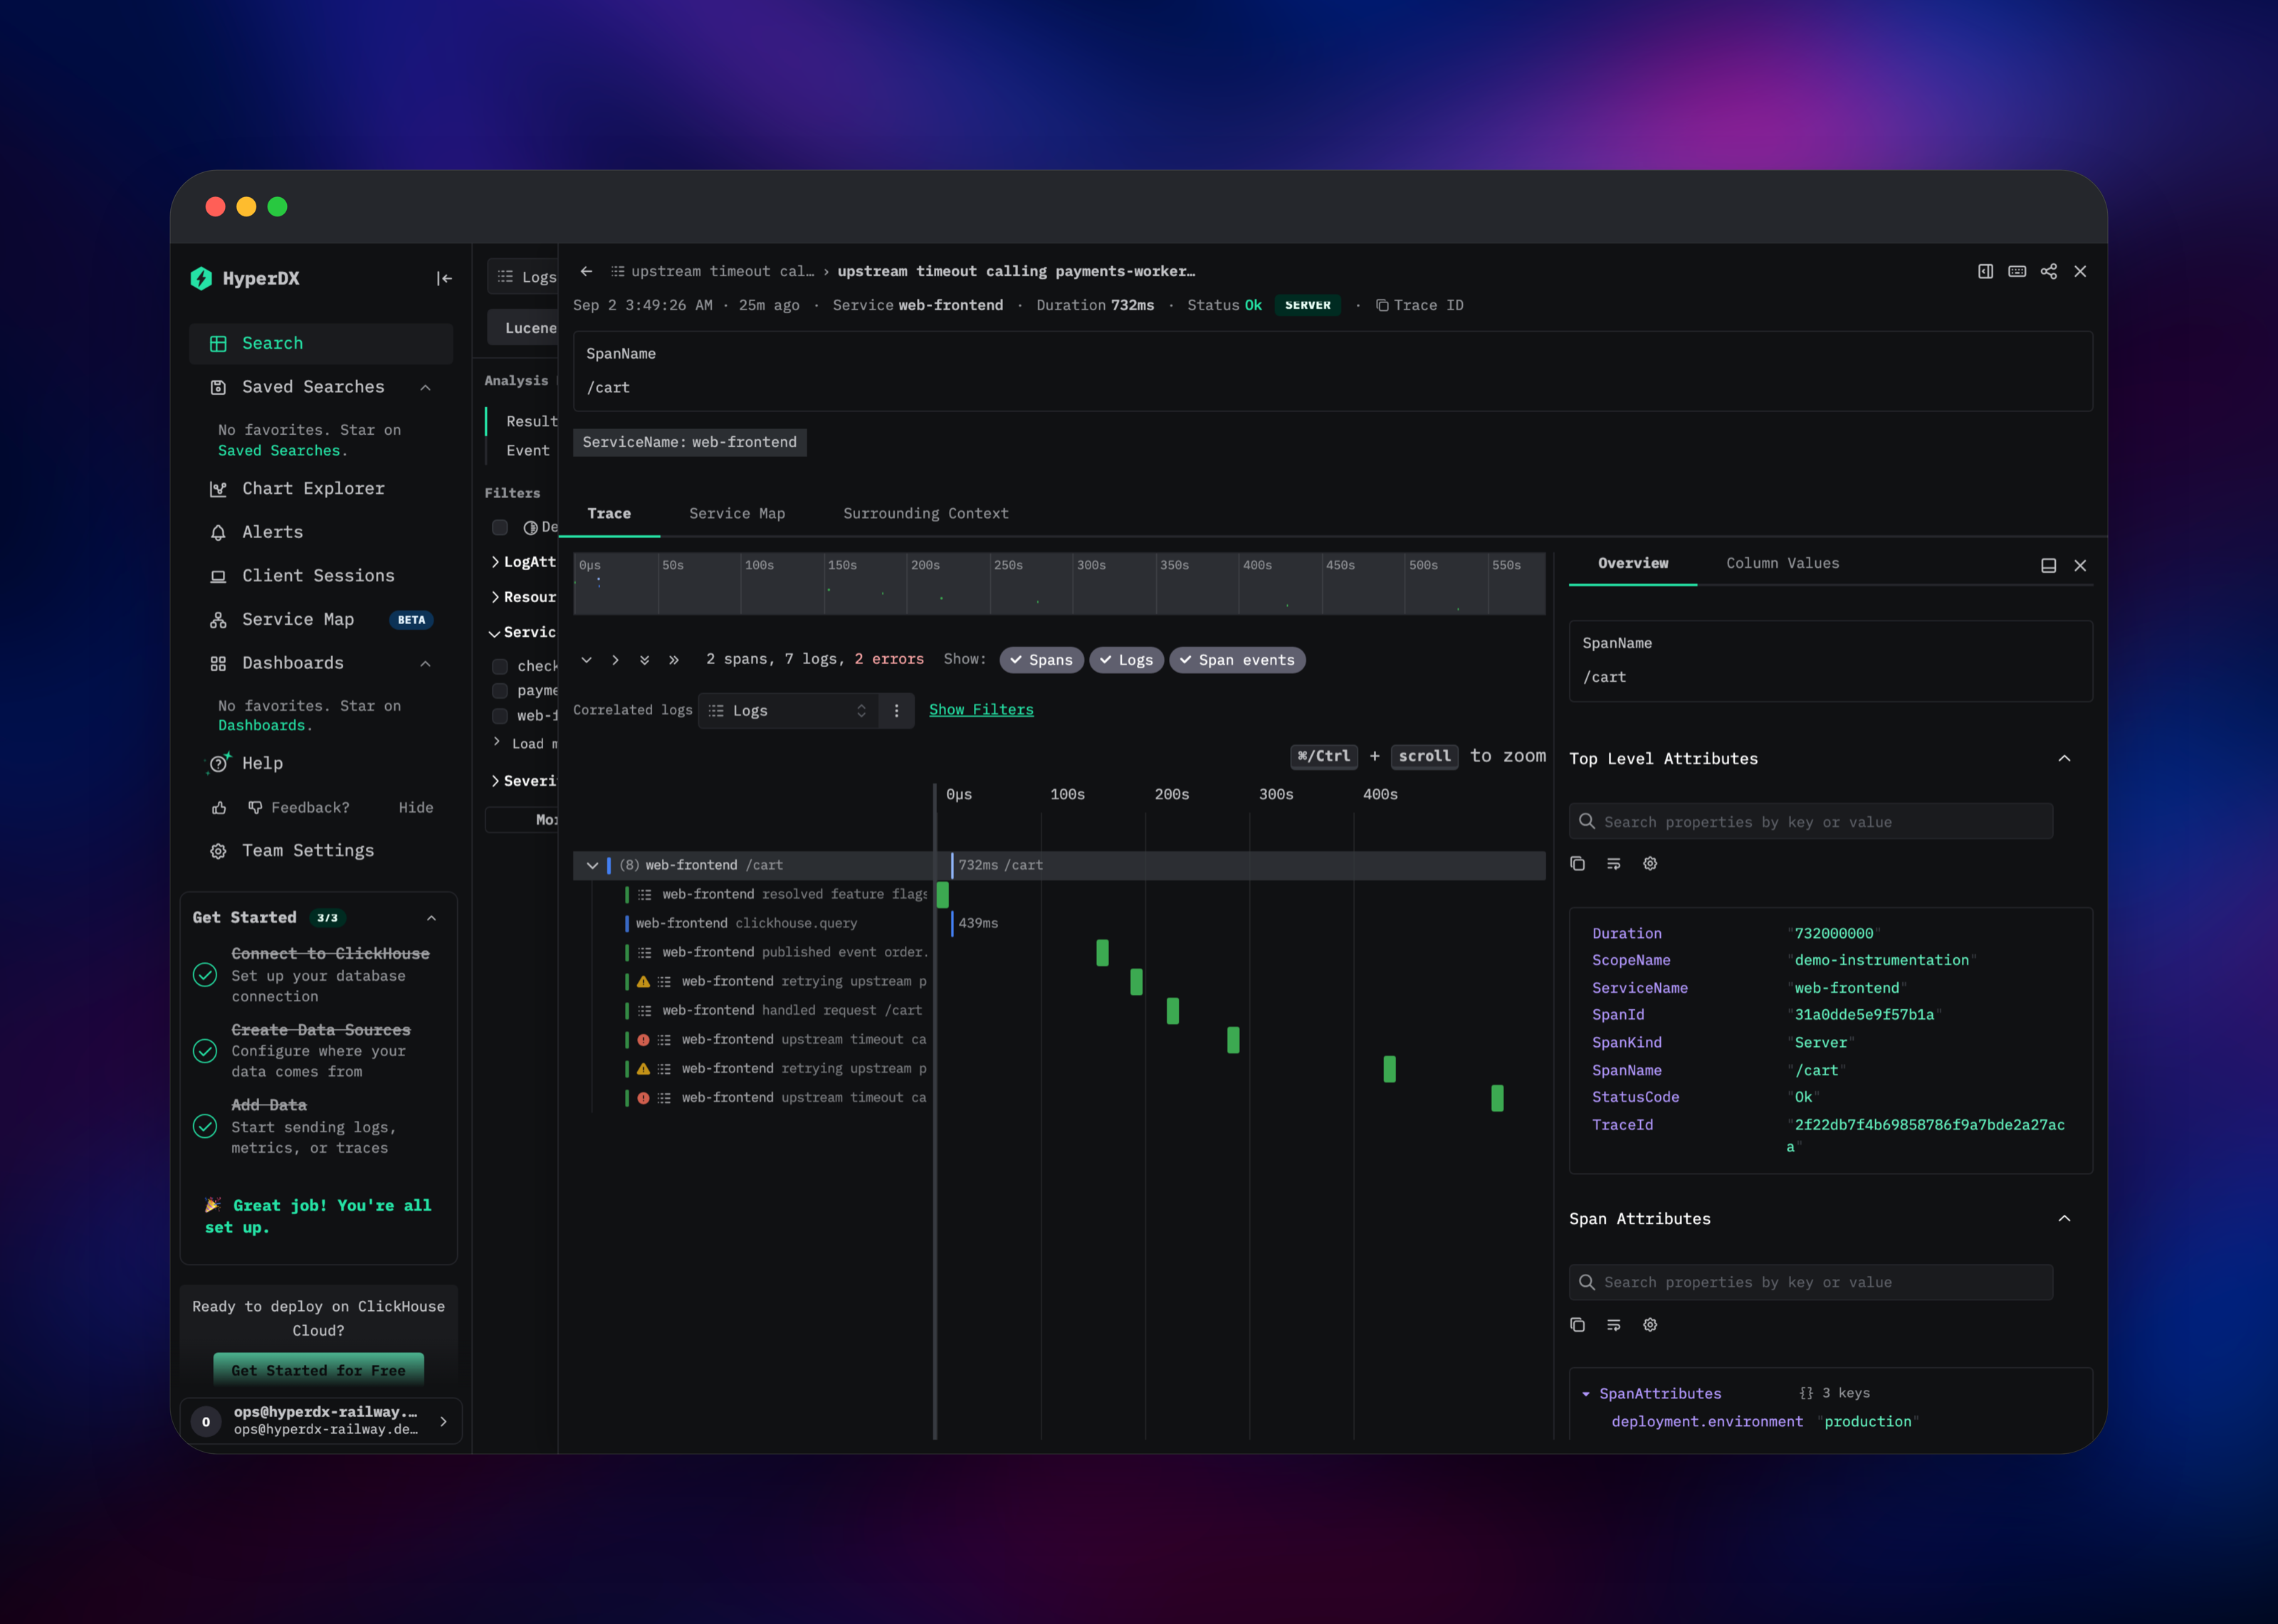Collapse the Get Started checklist

click(x=432, y=918)
